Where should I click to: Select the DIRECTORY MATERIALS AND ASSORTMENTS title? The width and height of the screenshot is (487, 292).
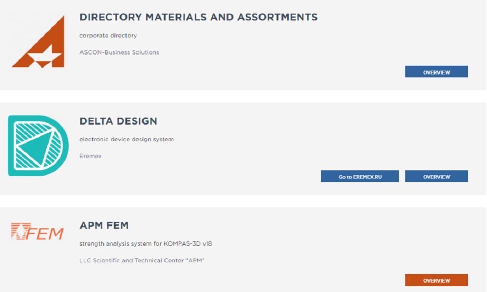click(x=199, y=17)
